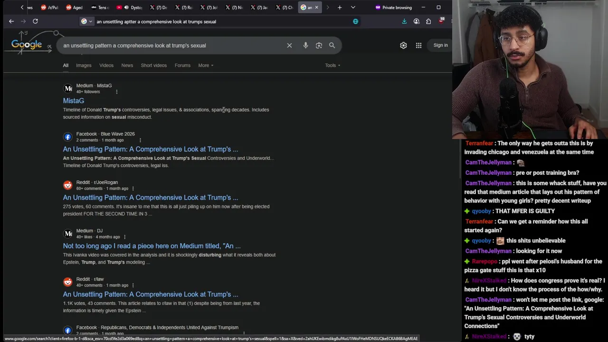The image size is (608, 342).
Task: Open the Facebook Blue Wave 2026 result title
Action: (x=151, y=149)
